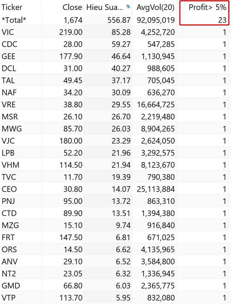
Task: Sort by the Ticker column header
Action: (12, 8)
